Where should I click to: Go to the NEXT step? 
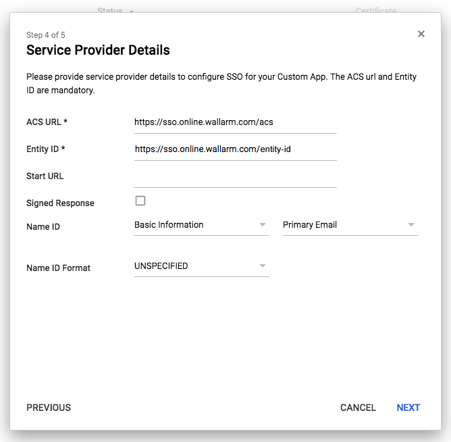[408, 408]
